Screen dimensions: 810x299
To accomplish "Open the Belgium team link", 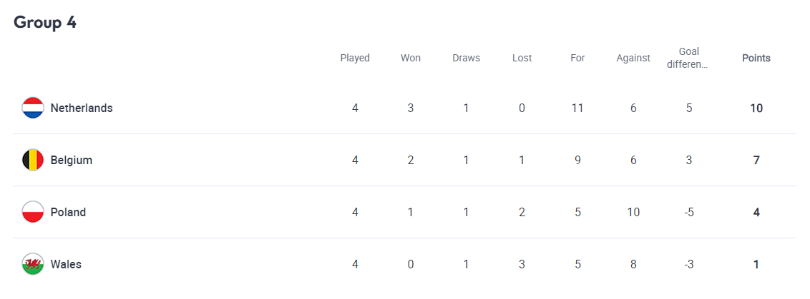I will (x=72, y=161).
